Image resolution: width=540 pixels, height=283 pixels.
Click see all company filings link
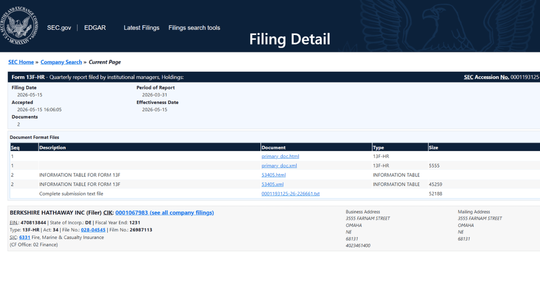[182, 213]
